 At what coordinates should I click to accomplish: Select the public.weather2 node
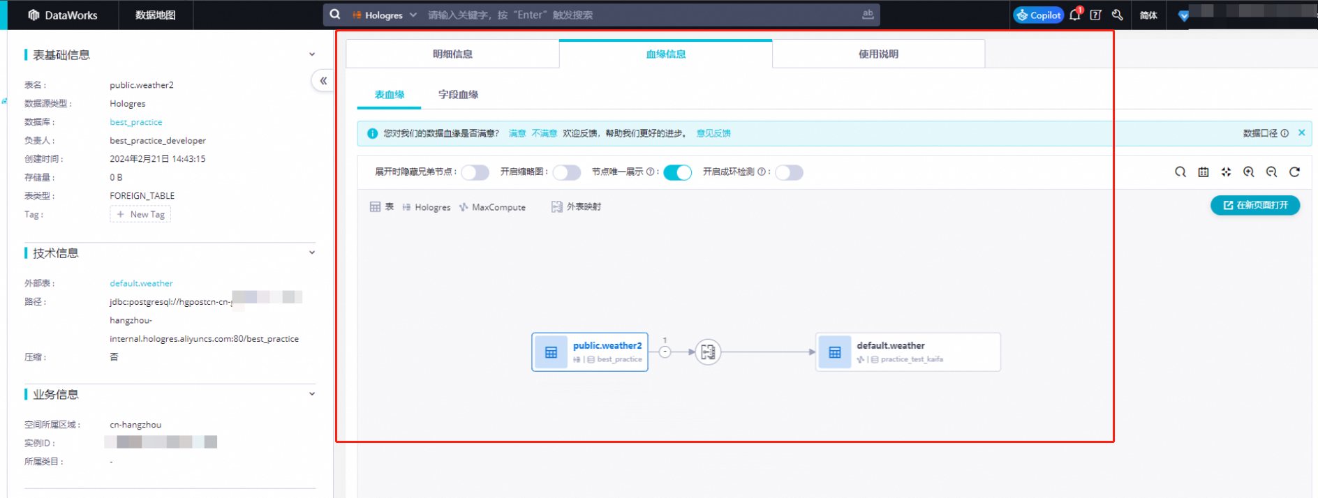click(x=590, y=352)
